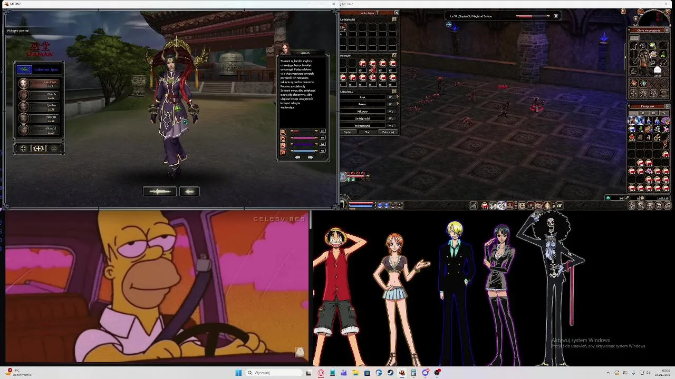Image resolution: width=675 pixels, height=379 pixels.
Task: Click the target's red health bar
Action: tap(532, 16)
